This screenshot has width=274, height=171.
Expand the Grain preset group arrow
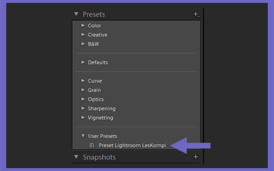[x=83, y=90]
